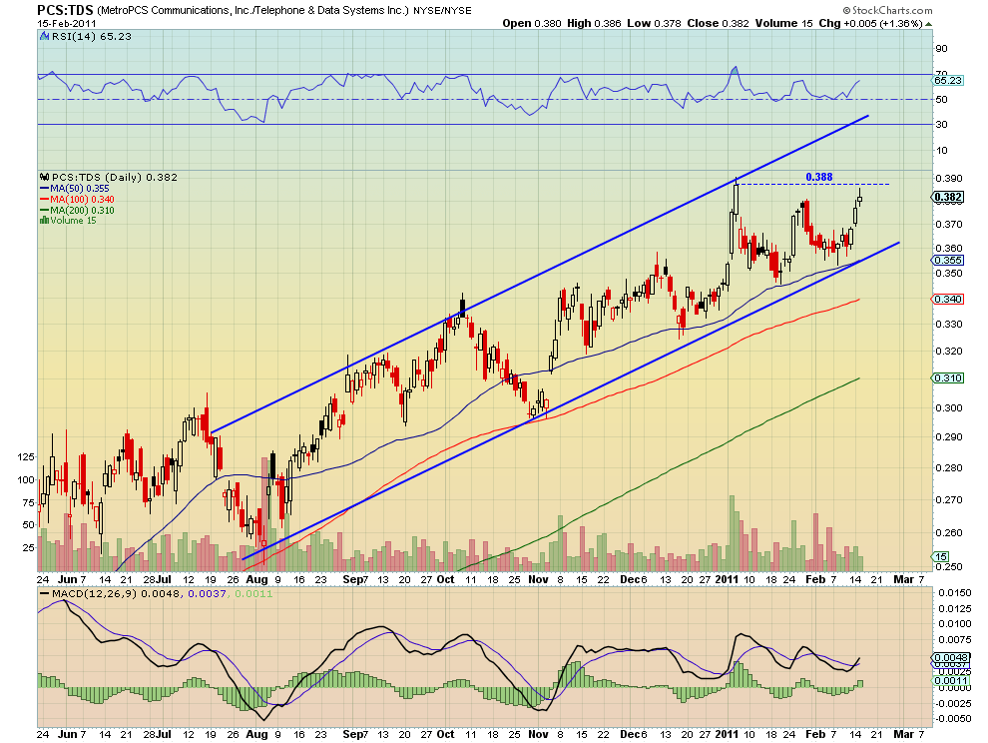988x743 pixels.
Task: Click the MA(50) 0.355 legend entry
Action: [x=80, y=189]
